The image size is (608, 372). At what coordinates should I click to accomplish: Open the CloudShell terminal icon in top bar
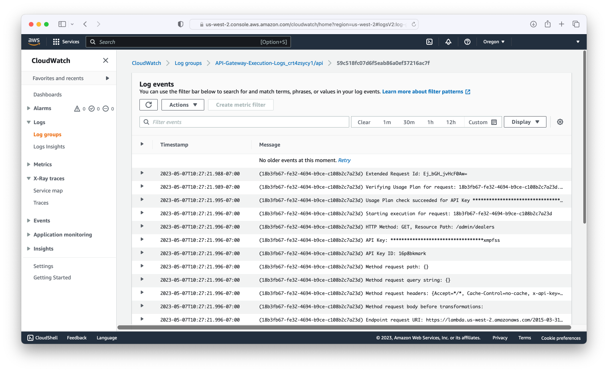click(429, 42)
